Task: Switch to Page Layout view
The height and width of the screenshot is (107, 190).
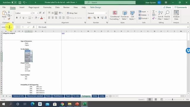Action: click(x=156, y=100)
